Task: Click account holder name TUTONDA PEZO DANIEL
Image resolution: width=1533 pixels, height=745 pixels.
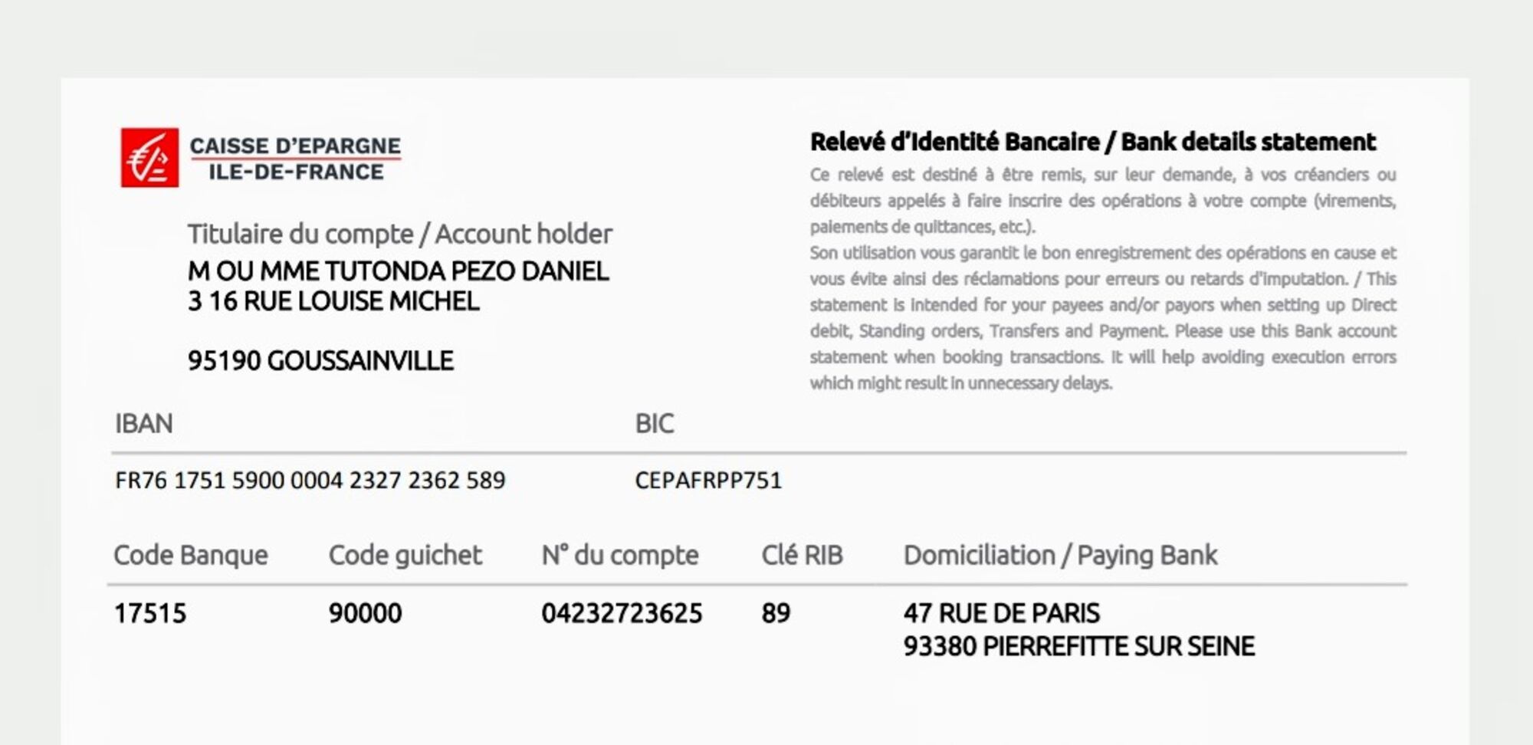Action: click(x=398, y=271)
